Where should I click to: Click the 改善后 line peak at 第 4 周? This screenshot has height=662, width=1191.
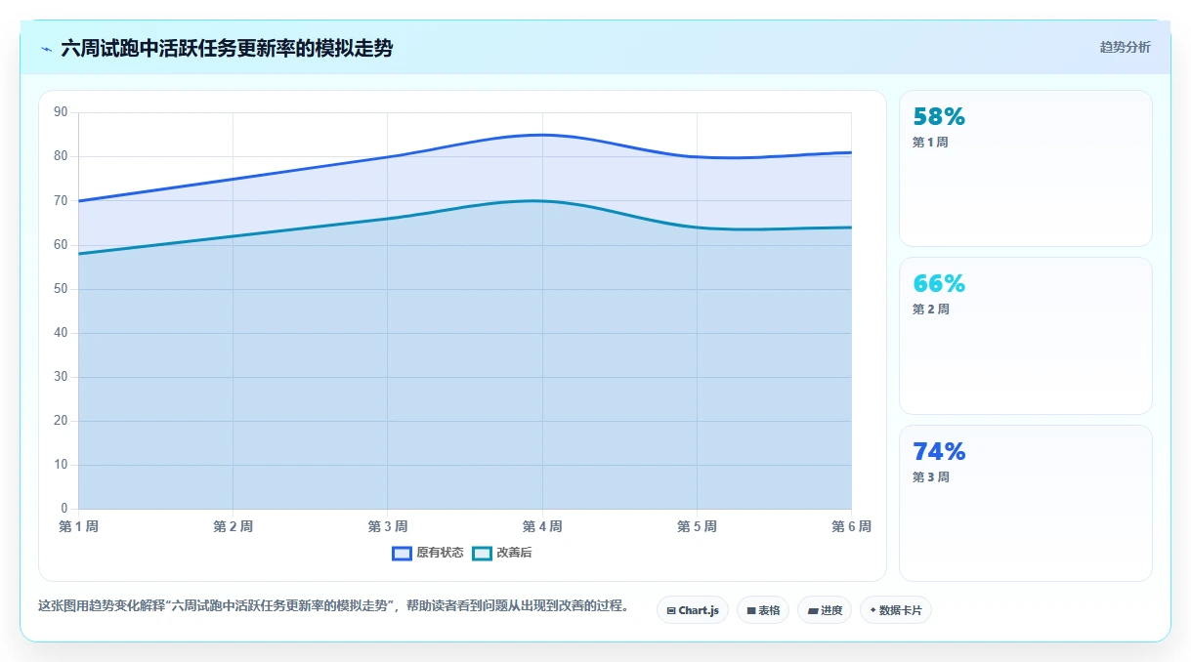[542, 201]
